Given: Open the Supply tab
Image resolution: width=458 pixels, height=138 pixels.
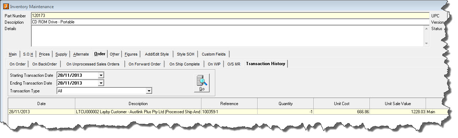Looking at the screenshot, I should 61,54.
